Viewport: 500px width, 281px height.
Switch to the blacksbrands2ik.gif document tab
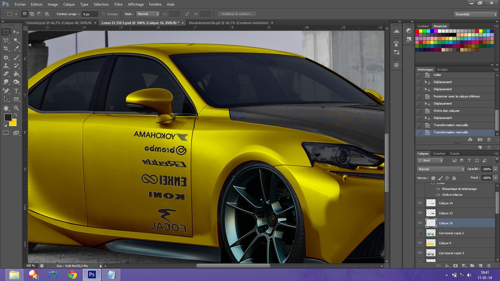pyautogui.click(x=228, y=23)
